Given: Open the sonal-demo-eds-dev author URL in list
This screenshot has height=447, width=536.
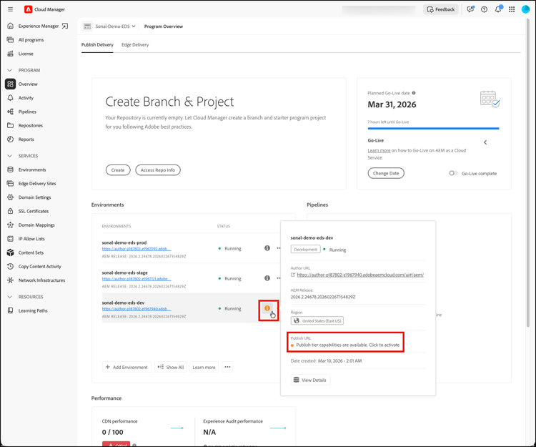Looking at the screenshot, I should (x=137, y=309).
